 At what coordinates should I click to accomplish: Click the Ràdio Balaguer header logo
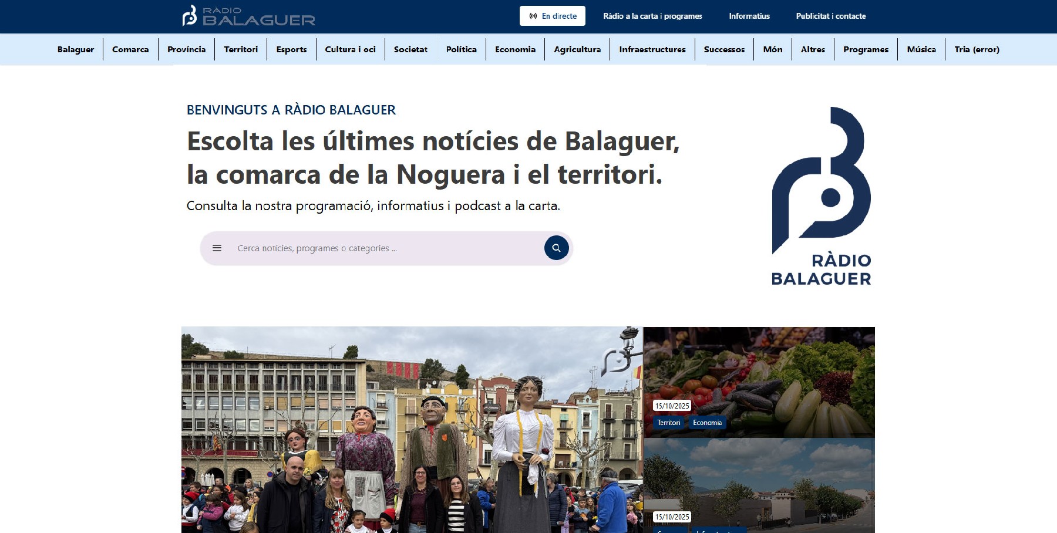point(248,16)
